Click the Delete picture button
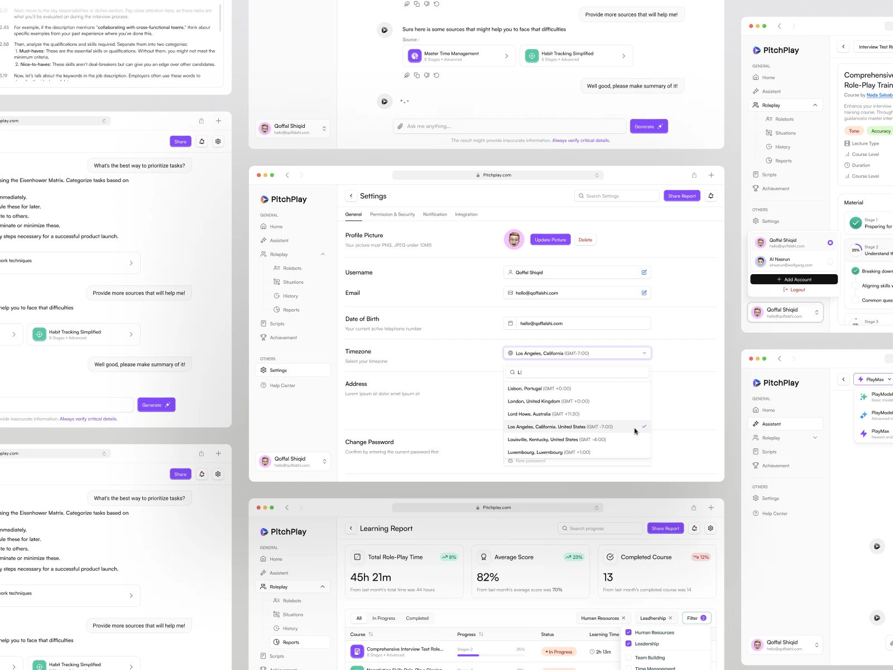The image size is (893, 670). [x=585, y=240]
